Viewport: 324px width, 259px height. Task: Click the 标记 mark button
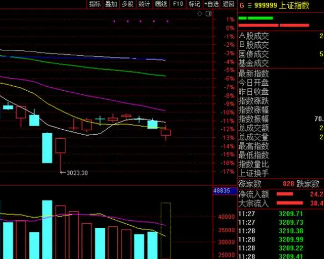194,4
